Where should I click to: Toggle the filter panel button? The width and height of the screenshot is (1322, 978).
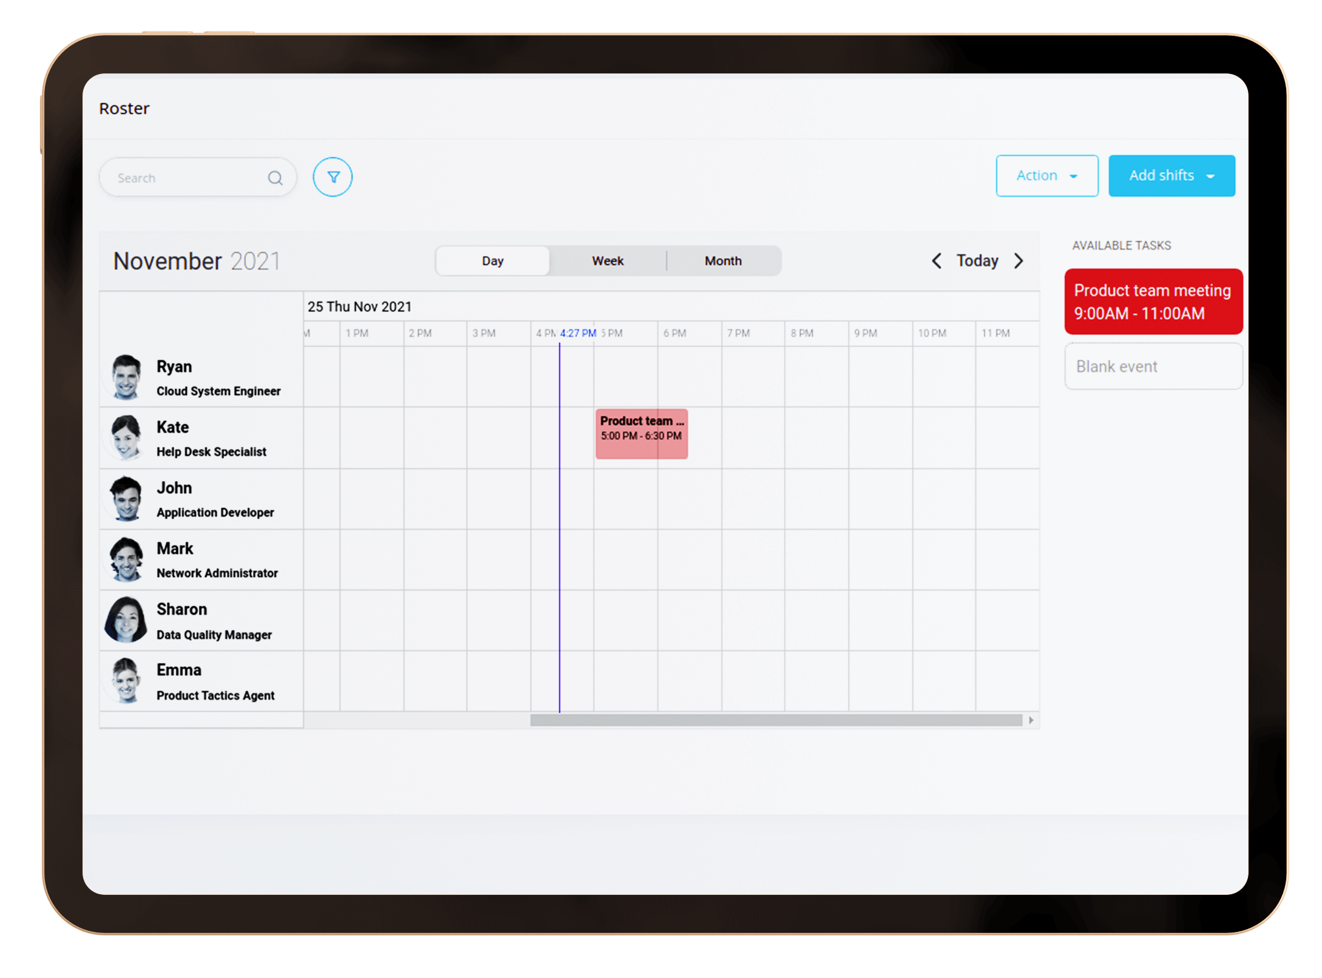point(333,177)
